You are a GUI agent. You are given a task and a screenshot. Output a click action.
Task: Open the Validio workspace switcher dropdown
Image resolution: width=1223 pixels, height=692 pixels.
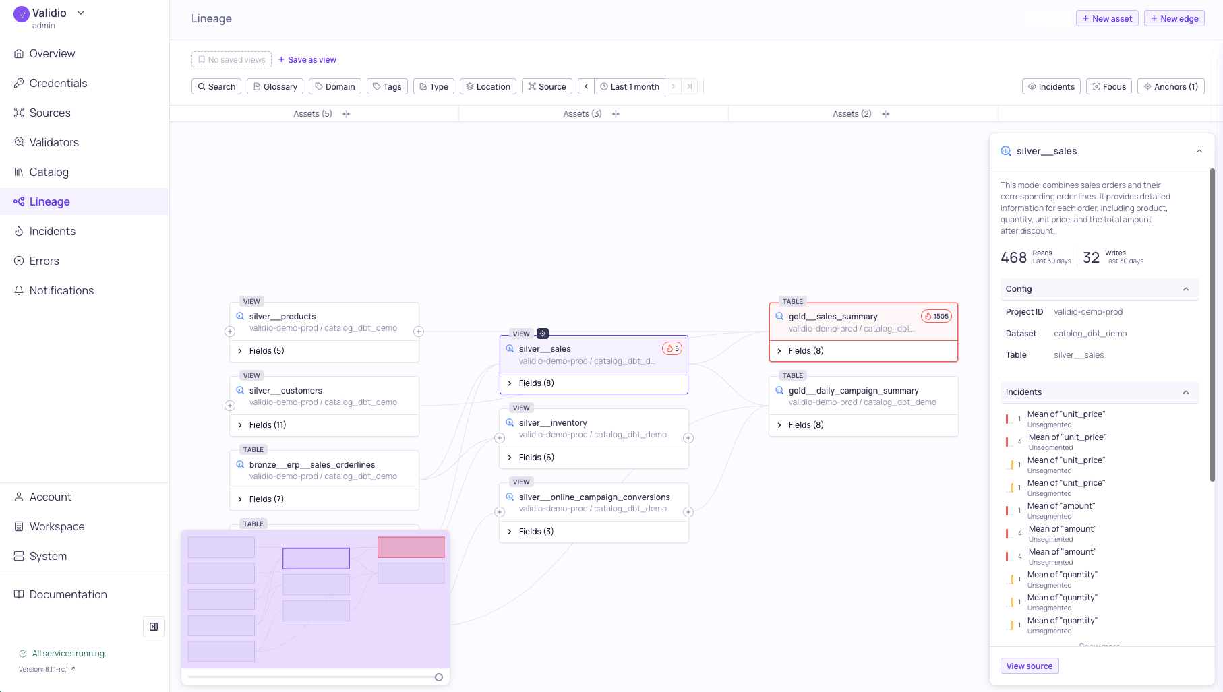coord(81,13)
